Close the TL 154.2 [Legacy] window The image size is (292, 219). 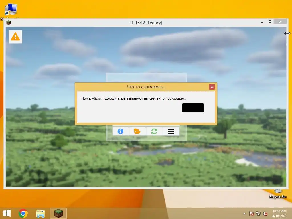tap(280, 22)
